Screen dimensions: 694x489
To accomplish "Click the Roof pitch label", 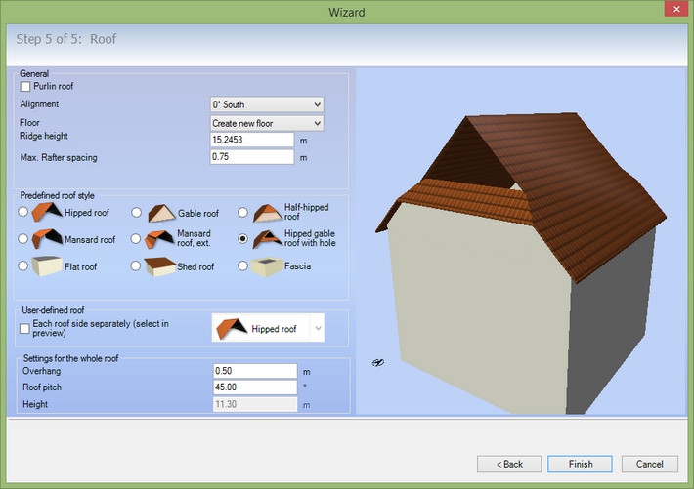I will 42,387.
